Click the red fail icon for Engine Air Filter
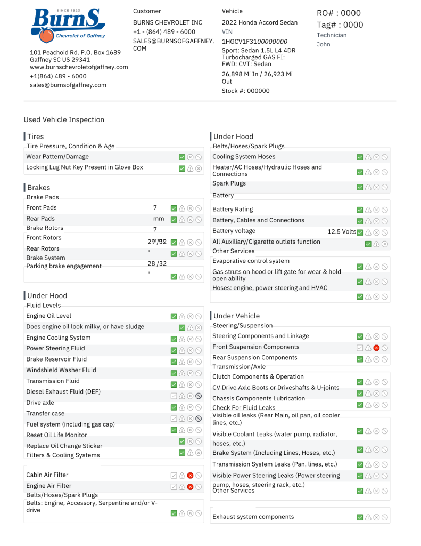 190,486
